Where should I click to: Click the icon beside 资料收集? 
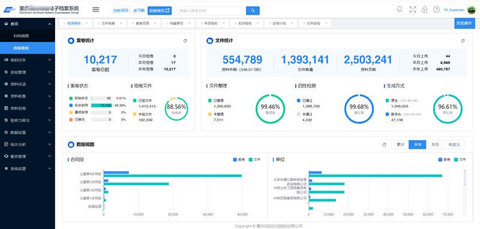coord(6,96)
